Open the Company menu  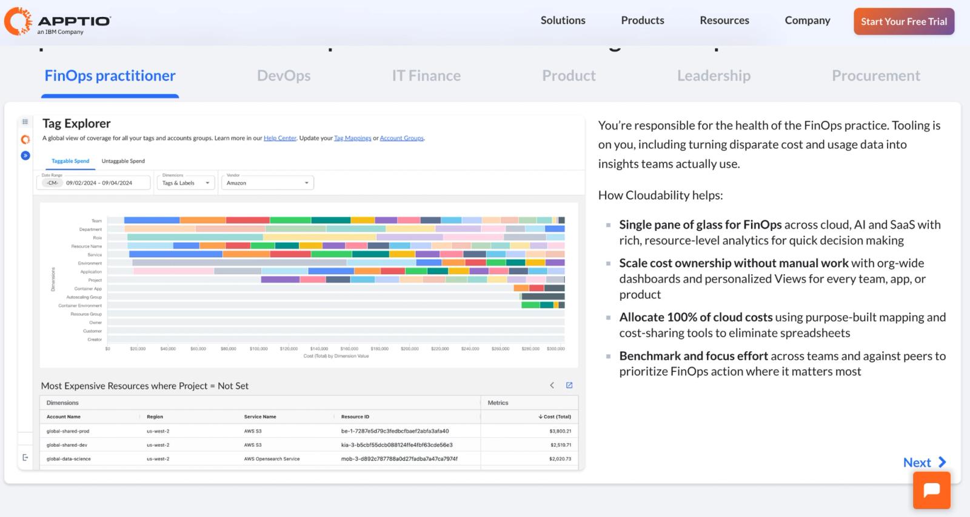[x=808, y=20]
